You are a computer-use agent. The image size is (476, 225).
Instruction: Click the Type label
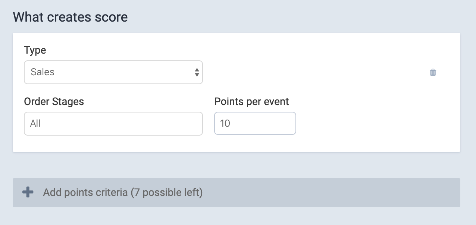coord(35,50)
